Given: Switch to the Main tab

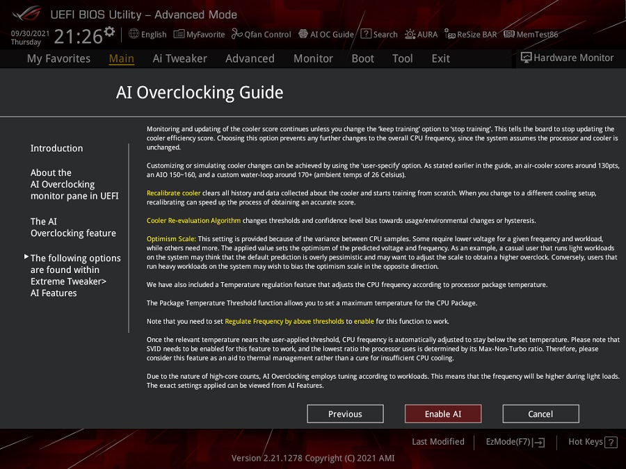Looking at the screenshot, I should point(121,58).
